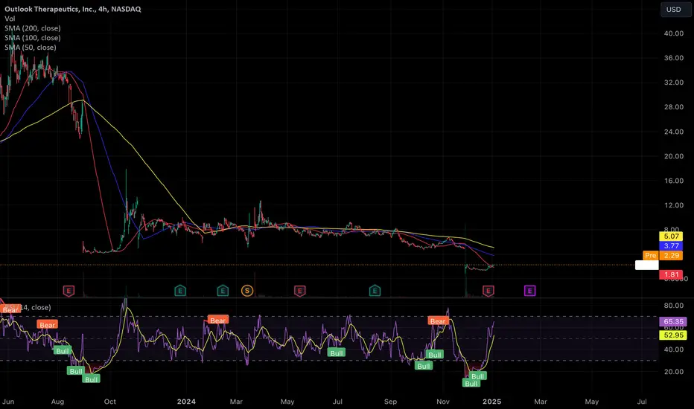Click the yellow 52.95 RSI average label
The width and height of the screenshot is (694, 409).
click(673, 335)
